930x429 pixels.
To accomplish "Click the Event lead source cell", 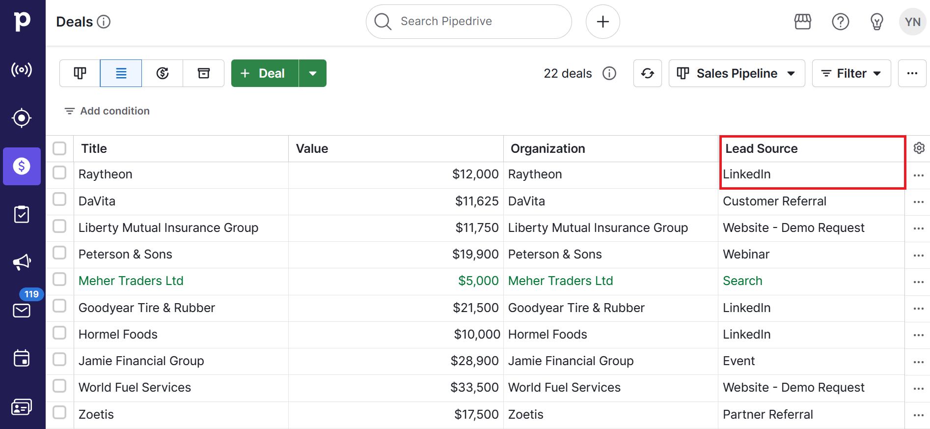I will [739, 361].
